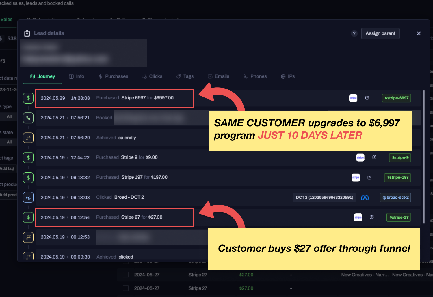Click the $stripe-9 tag
Viewport: 433px width, 297px height.
400,157
